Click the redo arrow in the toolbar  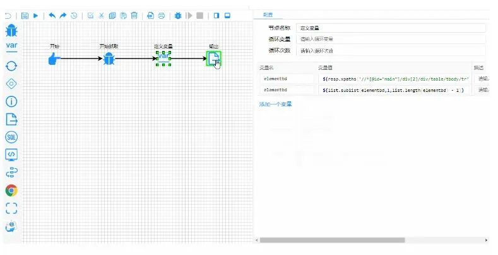pos(63,15)
